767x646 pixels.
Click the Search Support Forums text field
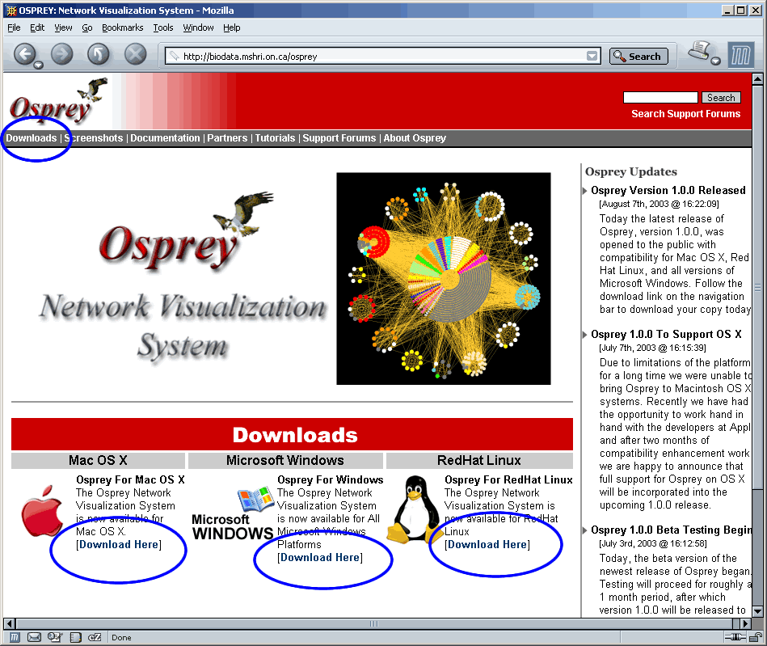[660, 98]
